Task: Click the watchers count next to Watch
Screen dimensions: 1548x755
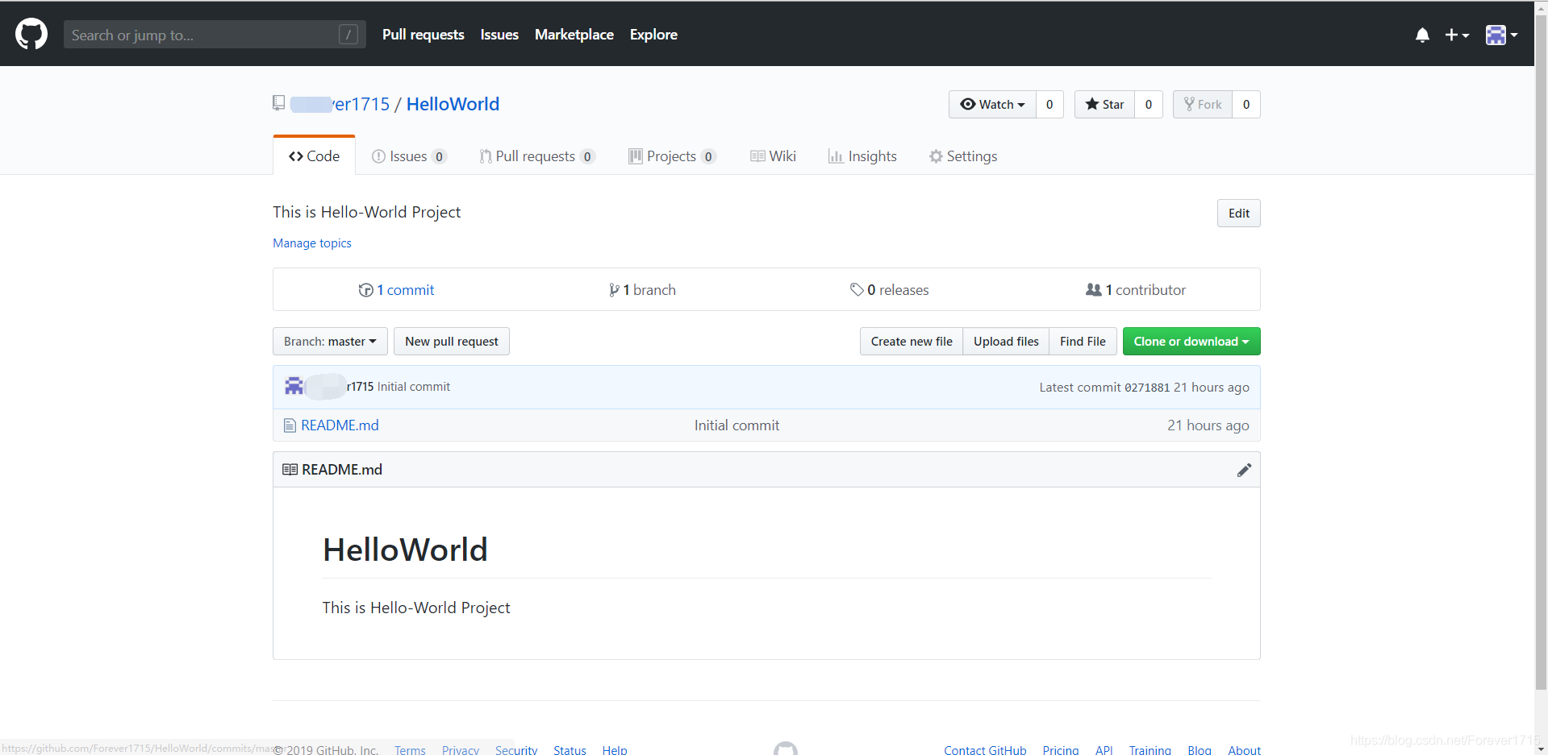Action: pos(1049,105)
